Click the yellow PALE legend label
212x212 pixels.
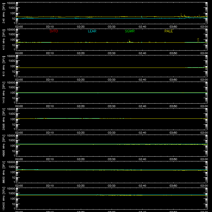tap(169, 31)
